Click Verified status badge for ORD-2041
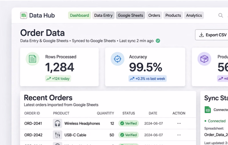228x145 pixels. point(129,123)
